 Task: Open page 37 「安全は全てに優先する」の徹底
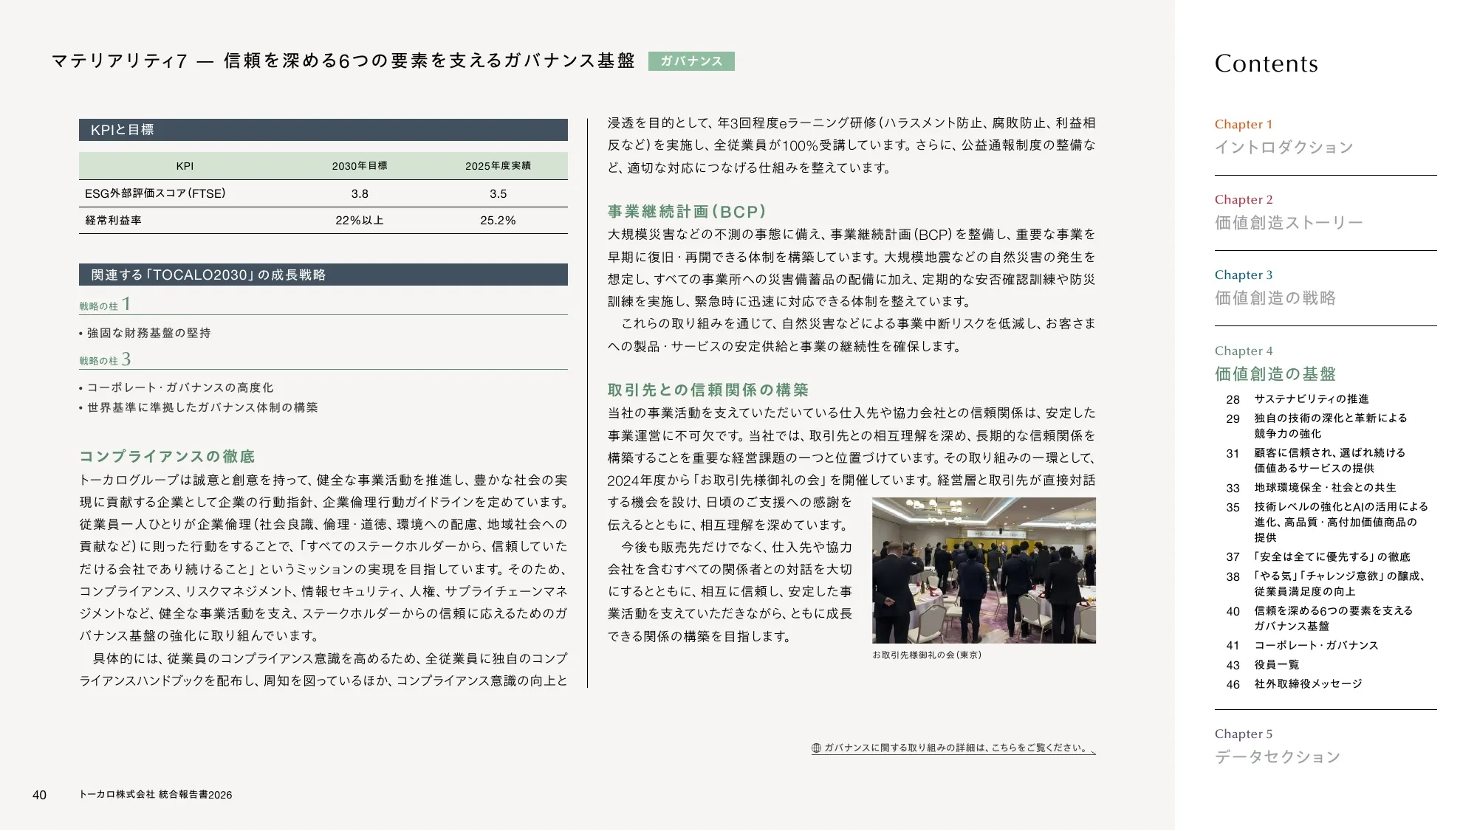(1318, 557)
